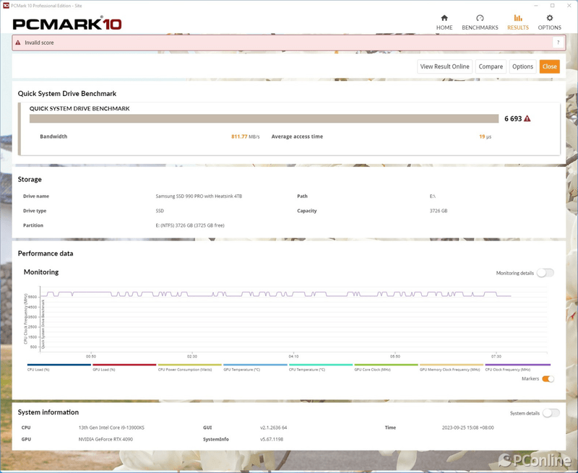Open the Options gear section
Screen dimensions: 578x473
(x=549, y=22)
